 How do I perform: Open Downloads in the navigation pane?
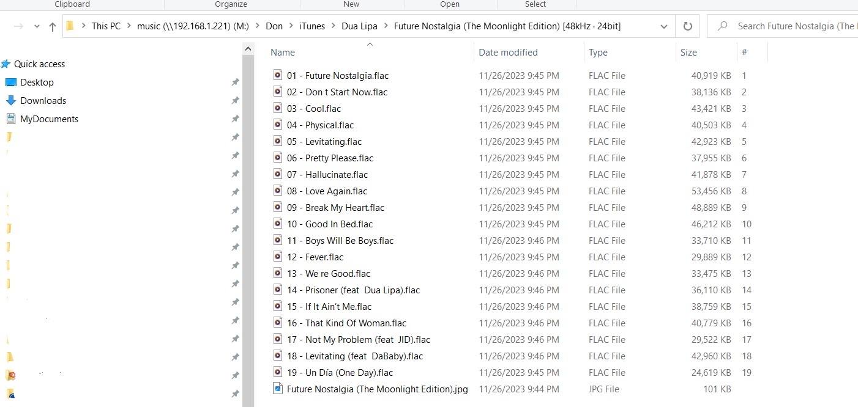[x=43, y=101]
